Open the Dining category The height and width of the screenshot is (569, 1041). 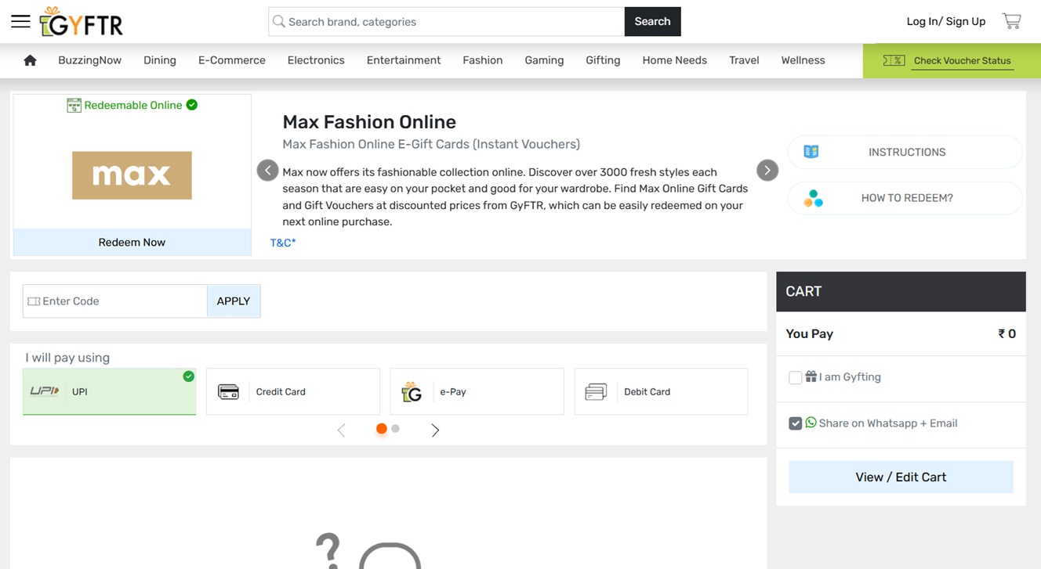click(160, 60)
